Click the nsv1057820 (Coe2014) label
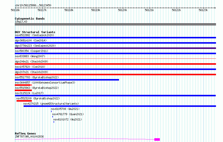The image size is (223, 142). click(x=30, y=67)
